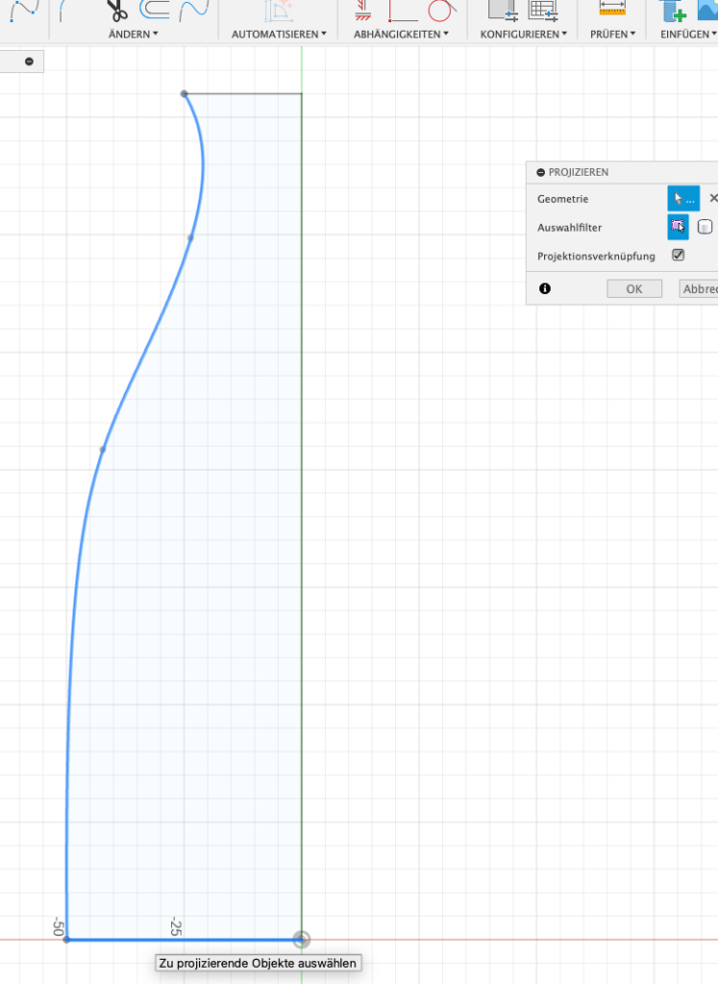Toggle the Projektionsverknüpfung checkbox
Image resolution: width=718 pixels, height=984 pixels.
tap(678, 256)
